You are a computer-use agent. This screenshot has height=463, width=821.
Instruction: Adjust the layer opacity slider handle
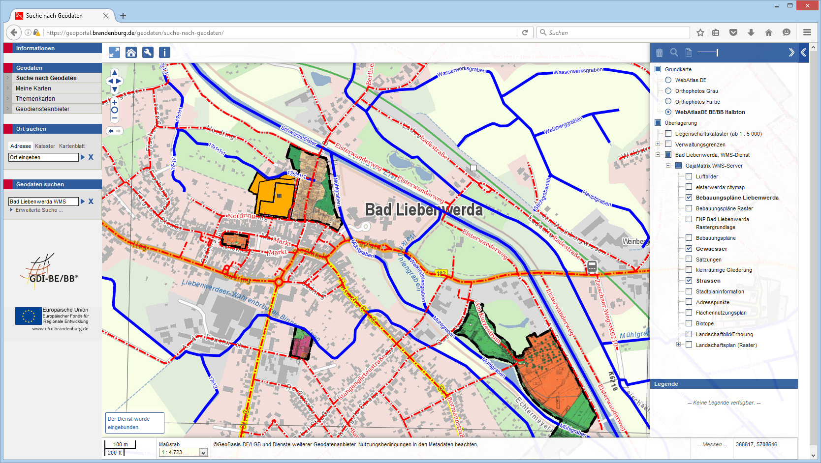(717, 53)
